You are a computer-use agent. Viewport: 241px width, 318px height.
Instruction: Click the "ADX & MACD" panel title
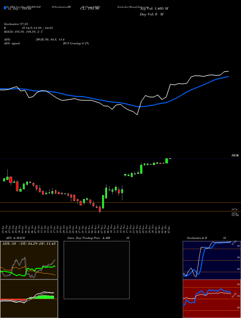[15, 238]
